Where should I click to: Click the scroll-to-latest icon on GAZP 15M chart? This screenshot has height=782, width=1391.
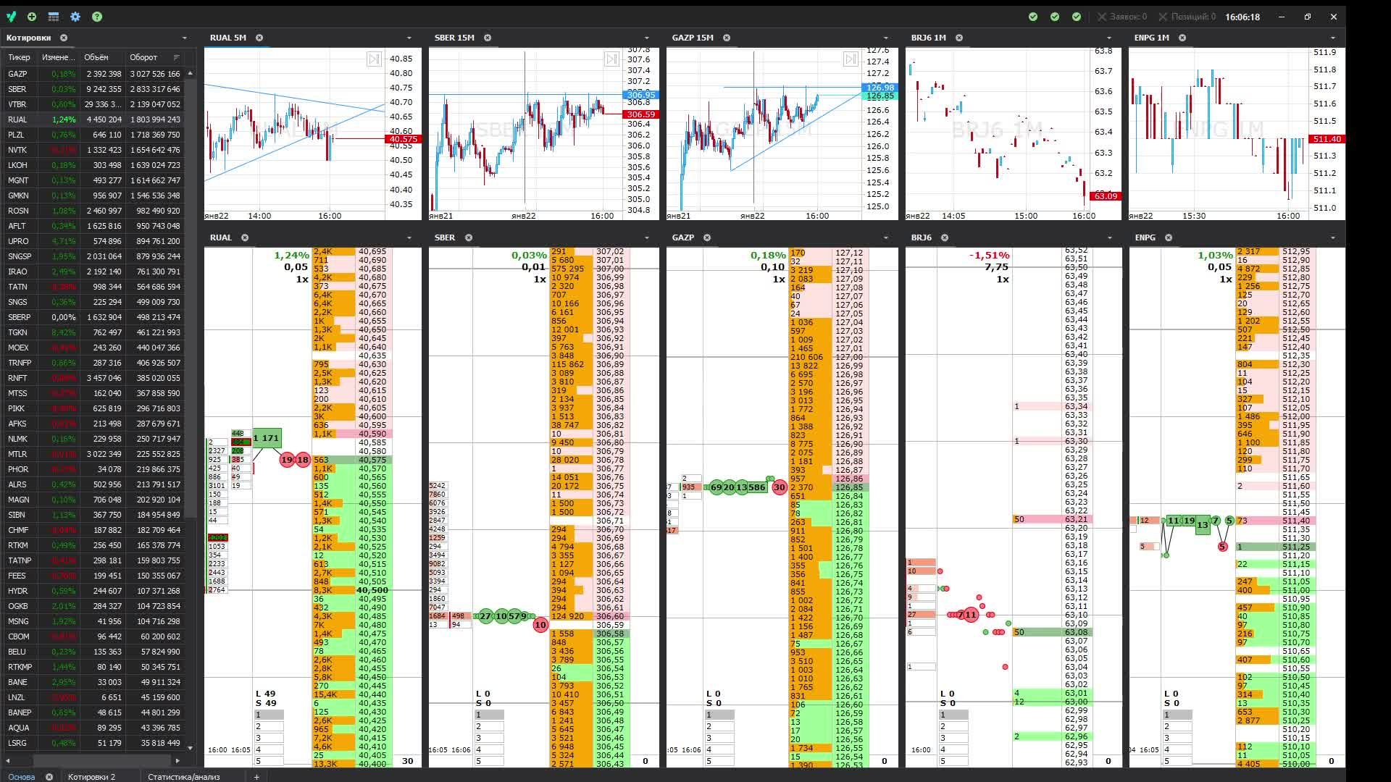tap(851, 59)
